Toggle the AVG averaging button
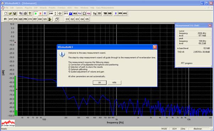 coord(125,13)
